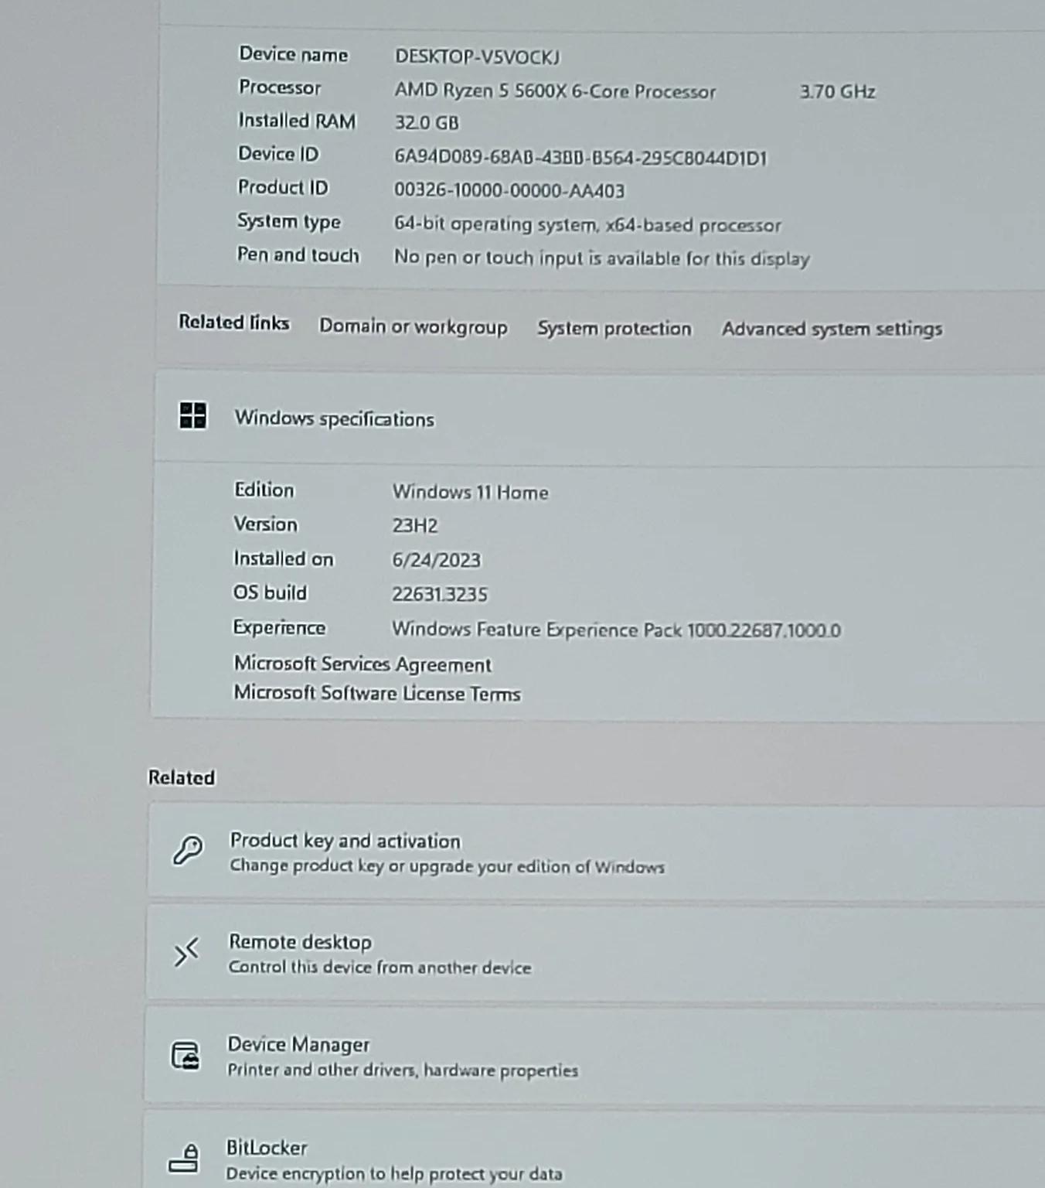Select the key icon for Product key and activation
The width and height of the screenshot is (1045, 1188).
pos(188,849)
